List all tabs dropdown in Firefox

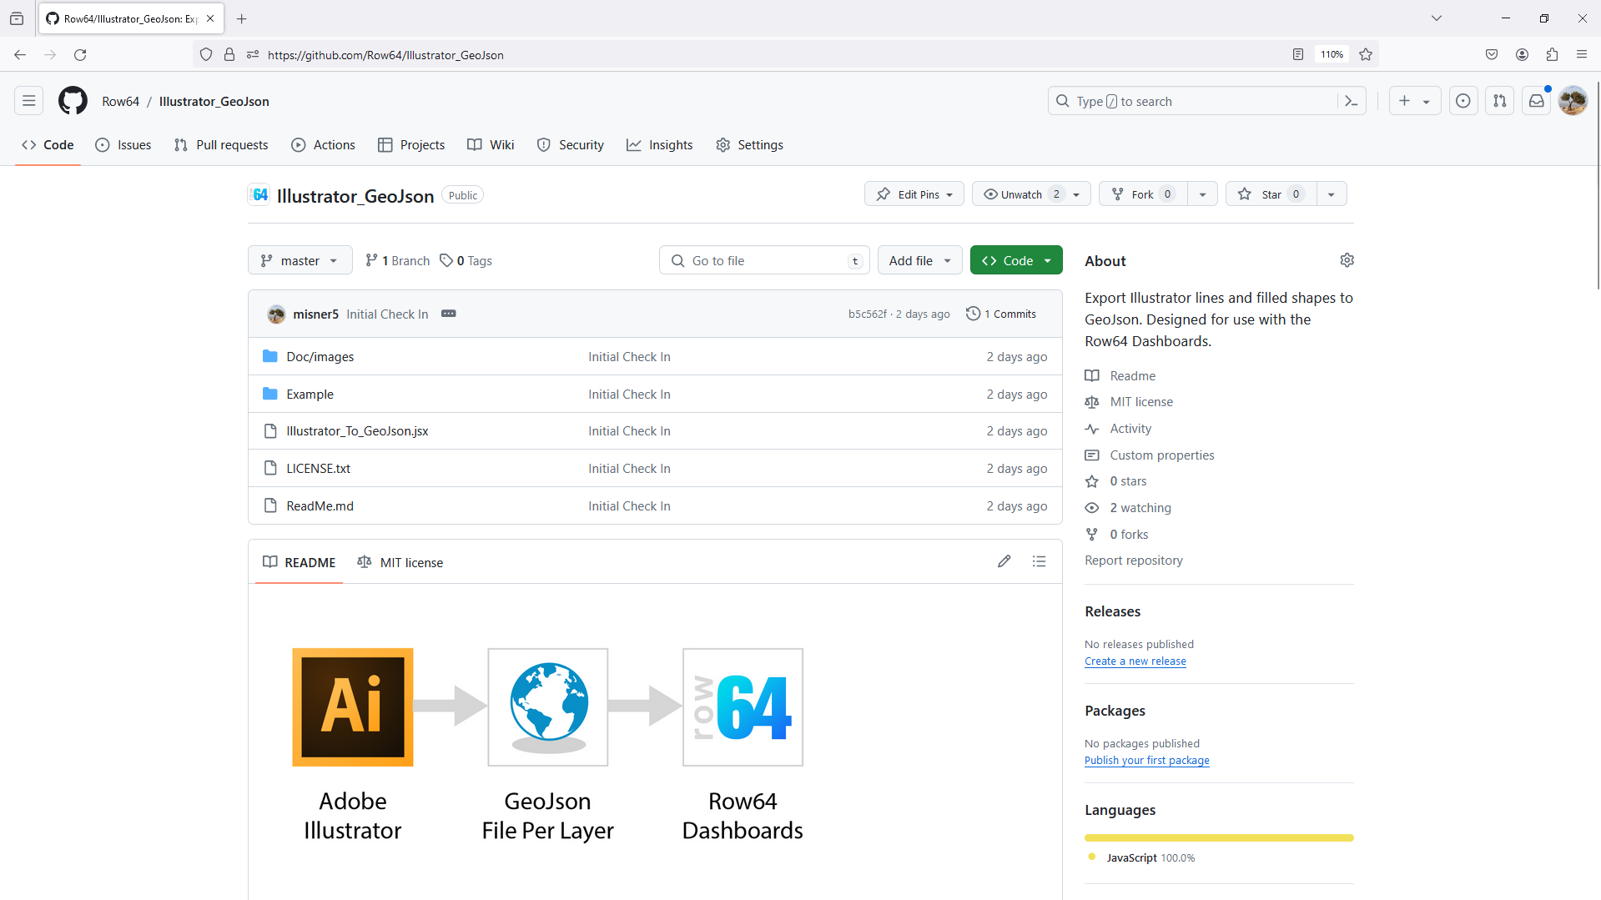click(1437, 18)
